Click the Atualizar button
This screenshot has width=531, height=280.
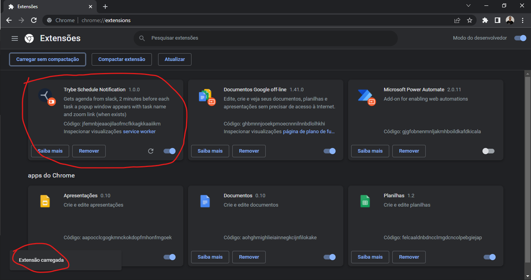175,59
